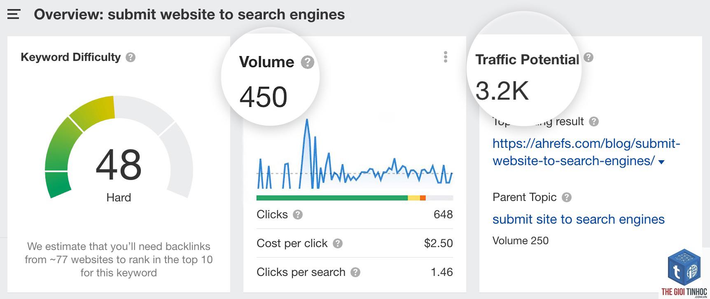This screenshot has height=299, width=710.
Task: Select the green clicks distribution bar
Action: coord(332,198)
